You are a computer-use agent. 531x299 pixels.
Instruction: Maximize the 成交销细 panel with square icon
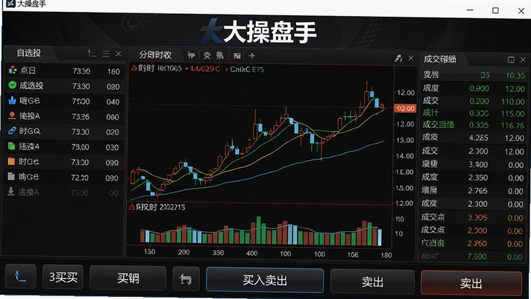click(511, 60)
